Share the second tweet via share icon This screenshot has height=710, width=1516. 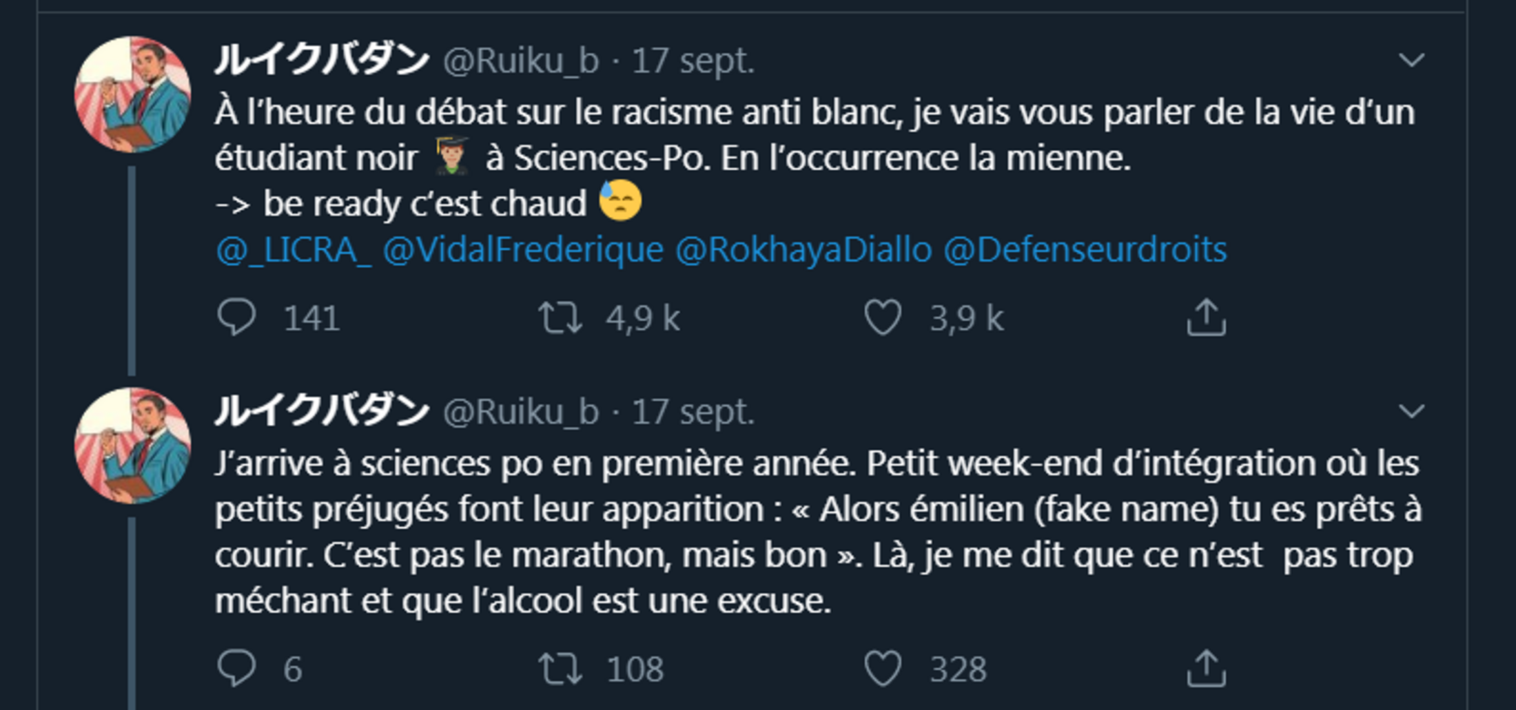click(x=1206, y=669)
